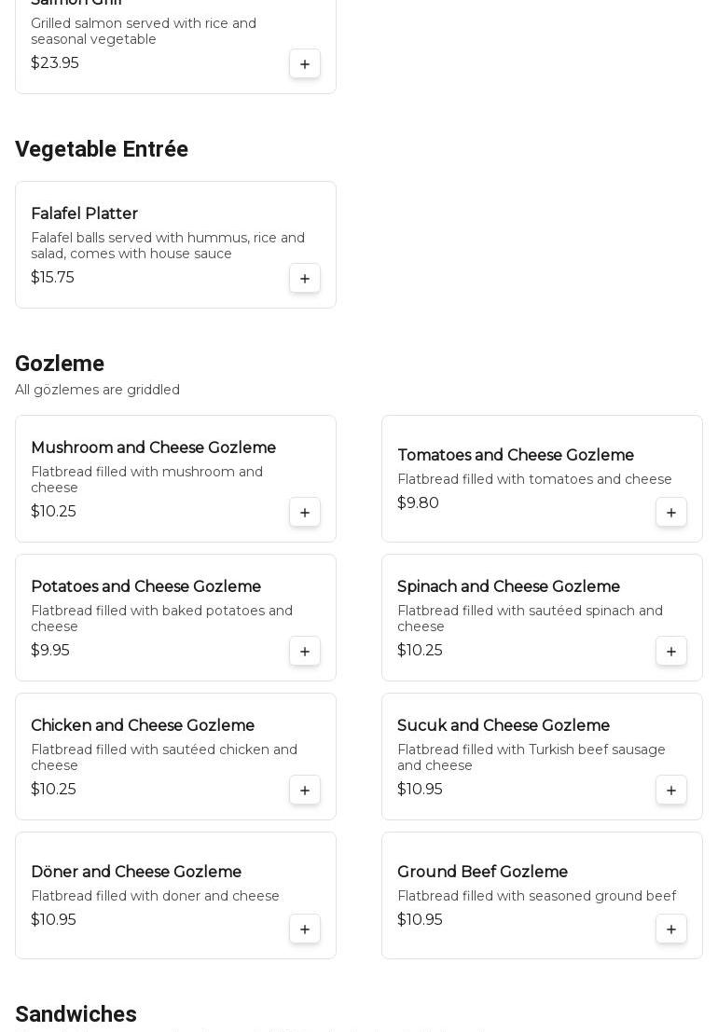Add Ground Beef Gozleme to cart

coord(671,929)
